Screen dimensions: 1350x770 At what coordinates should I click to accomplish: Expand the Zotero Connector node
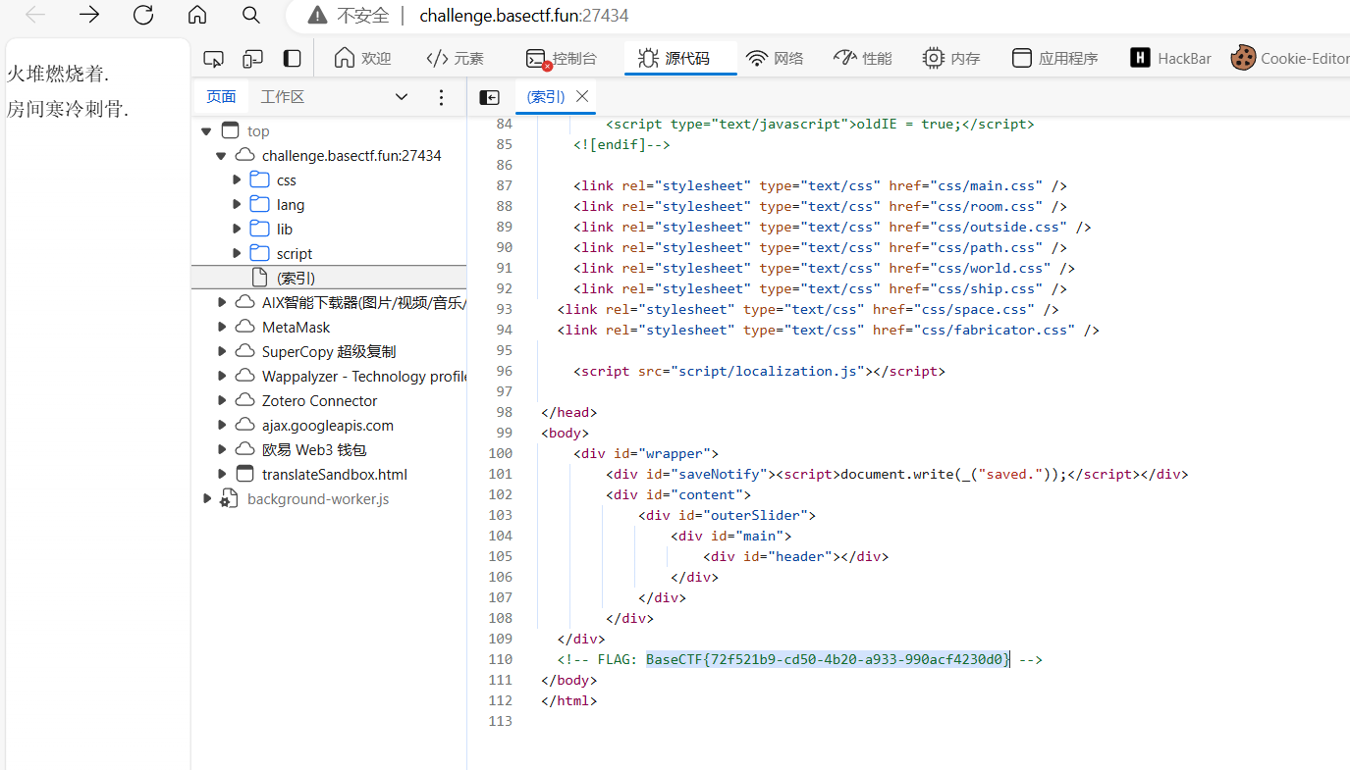[221, 400]
